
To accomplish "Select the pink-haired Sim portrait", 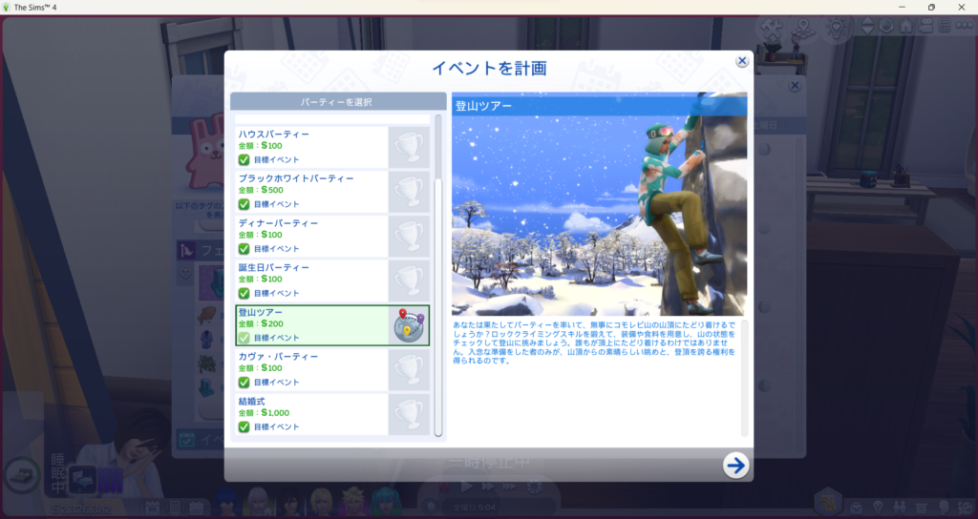I will pyautogui.click(x=258, y=502).
